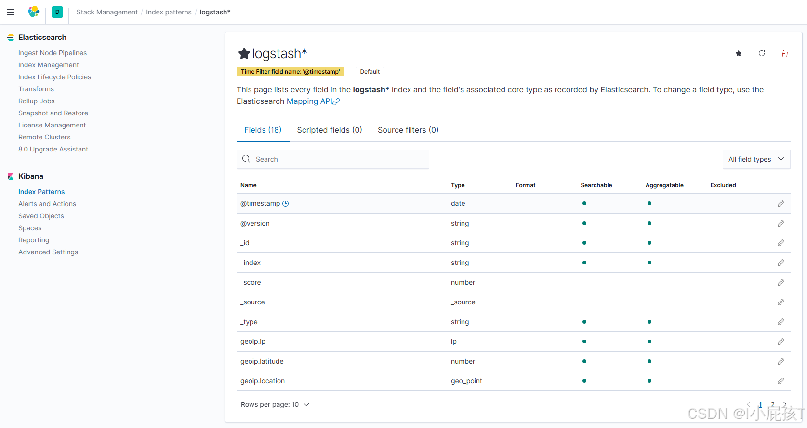Viewport: 807px width, 428px height.
Task: Click the Kibana logo icon in the sidebar
Action: pos(11,176)
